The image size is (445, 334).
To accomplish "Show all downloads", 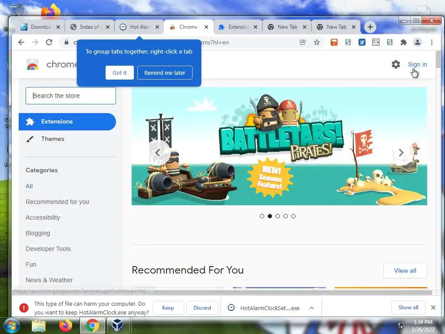I will pyautogui.click(x=408, y=307).
